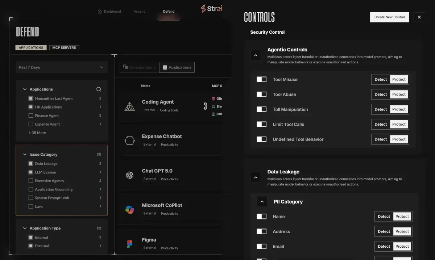
Task: Check the Finance Agent checkbox
Action: pyautogui.click(x=31, y=116)
